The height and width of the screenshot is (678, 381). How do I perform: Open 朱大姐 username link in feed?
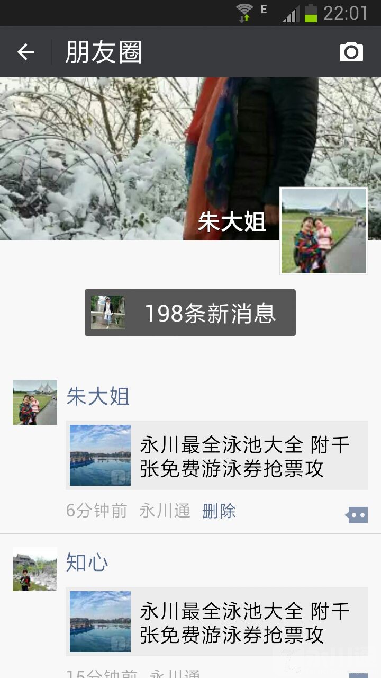98,396
